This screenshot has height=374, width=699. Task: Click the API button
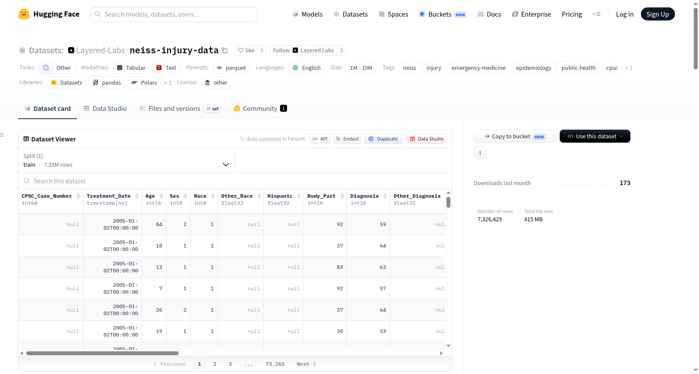[x=320, y=139]
